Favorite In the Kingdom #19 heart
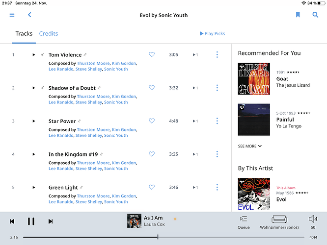This screenshot has width=327, height=245. pyautogui.click(x=152, y=154)
